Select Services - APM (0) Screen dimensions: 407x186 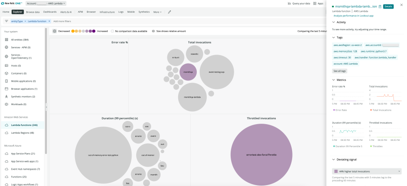coord(21,47)
